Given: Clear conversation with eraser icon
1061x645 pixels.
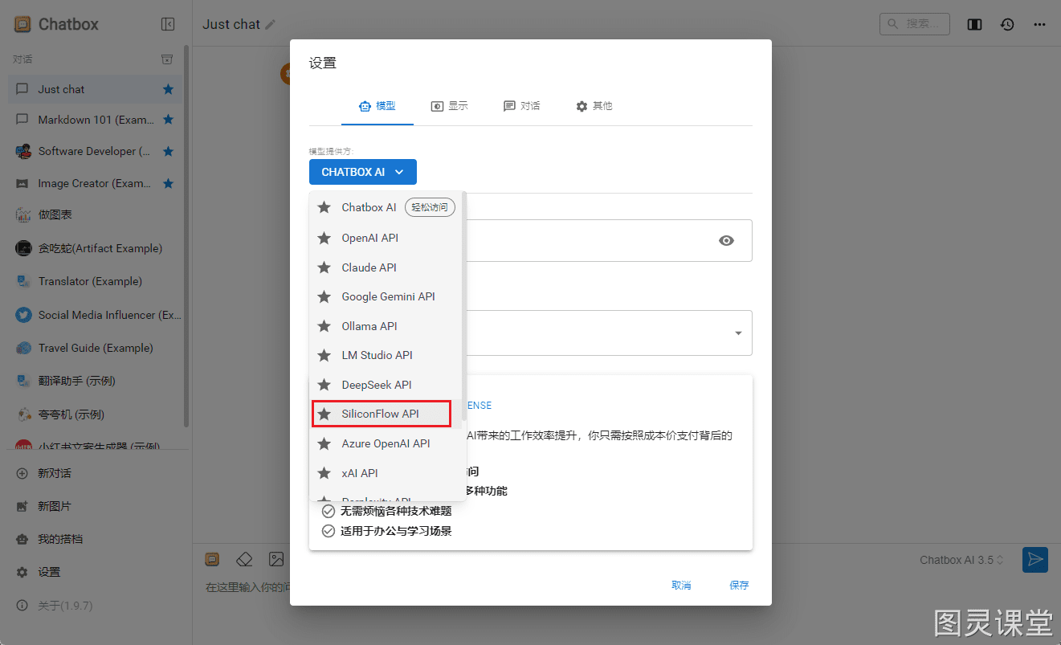Looking at the screenshot, I should (x=244, y=559).
